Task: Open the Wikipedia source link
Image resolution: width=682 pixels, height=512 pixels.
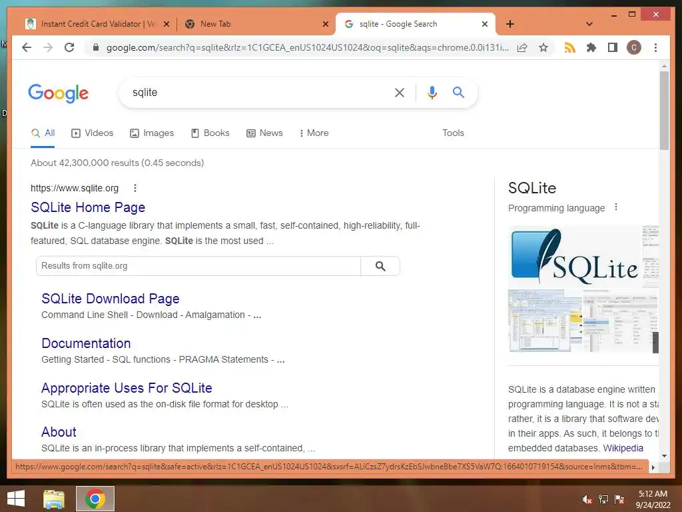Action: 623,448
